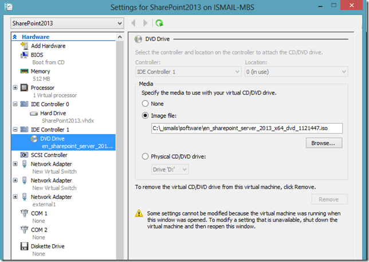The height and width of the screenshot is (262, 369).
Task: Click the SharePoint2013.vhdx text
Action: [68, 121]
